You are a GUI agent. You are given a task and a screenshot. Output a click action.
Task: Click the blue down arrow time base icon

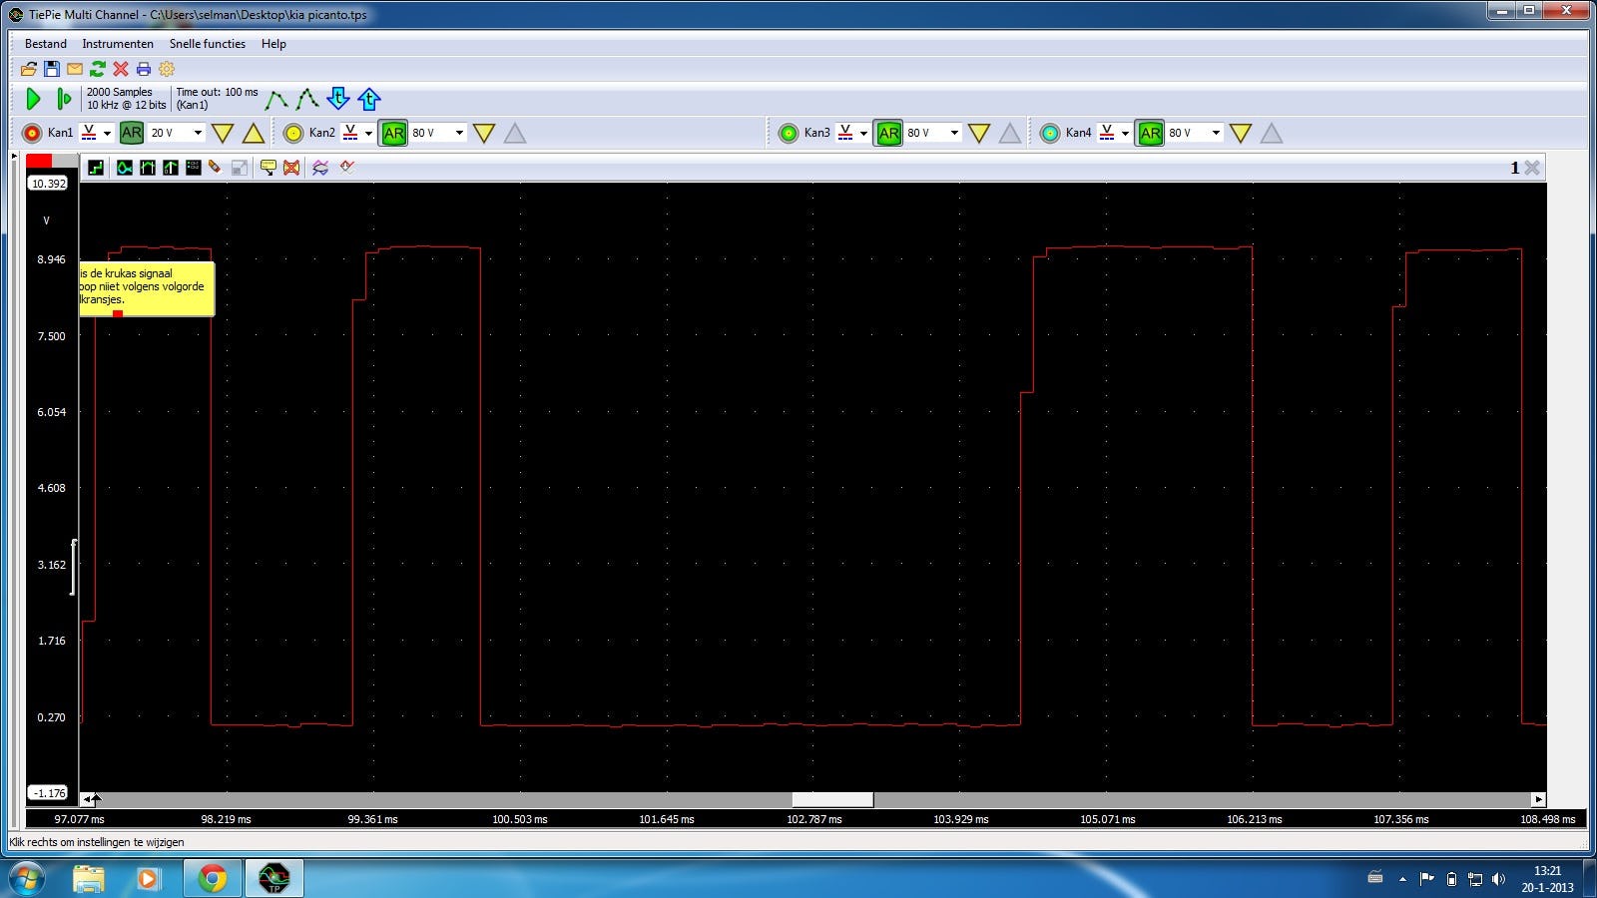[338, 99]
